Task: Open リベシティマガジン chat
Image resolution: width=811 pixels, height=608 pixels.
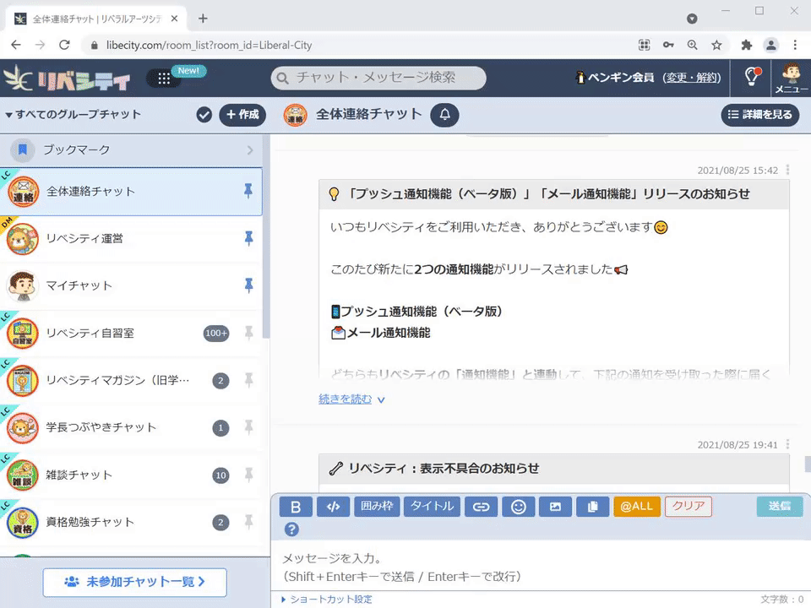Action: (x=132, y=381)
